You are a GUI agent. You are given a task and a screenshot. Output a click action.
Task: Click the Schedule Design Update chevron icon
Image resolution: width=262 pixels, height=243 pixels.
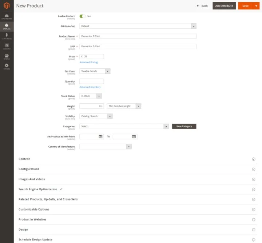(x=254, y=240)
